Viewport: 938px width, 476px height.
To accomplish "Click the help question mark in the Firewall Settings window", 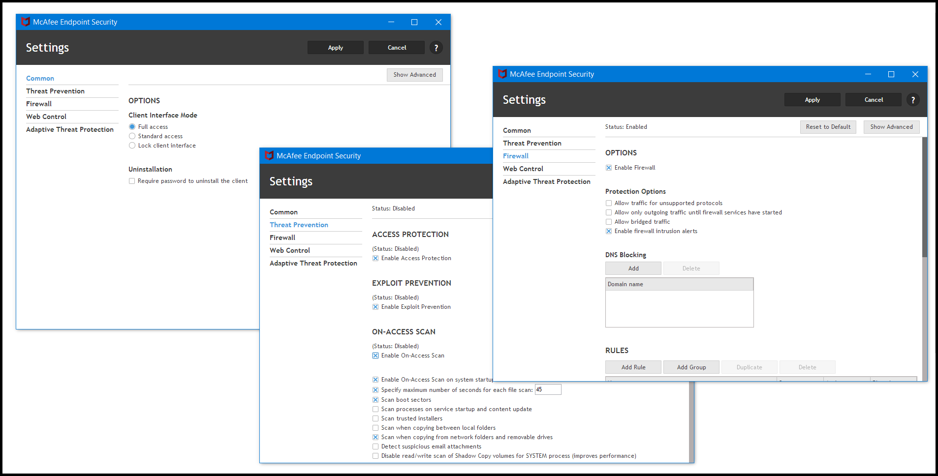I will (913, 100).
